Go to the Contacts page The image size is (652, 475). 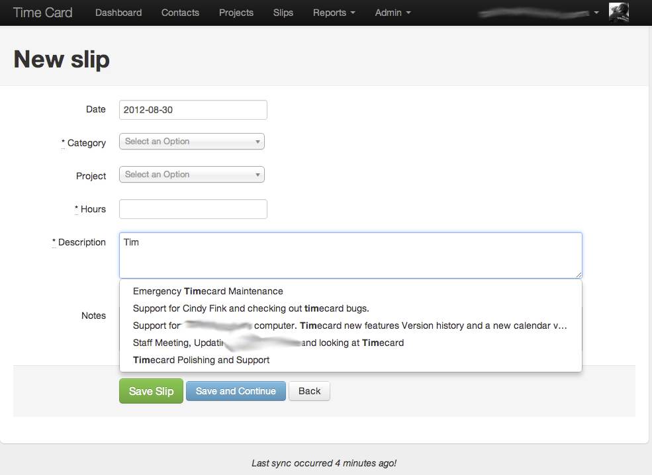click(x=180, y=13)
